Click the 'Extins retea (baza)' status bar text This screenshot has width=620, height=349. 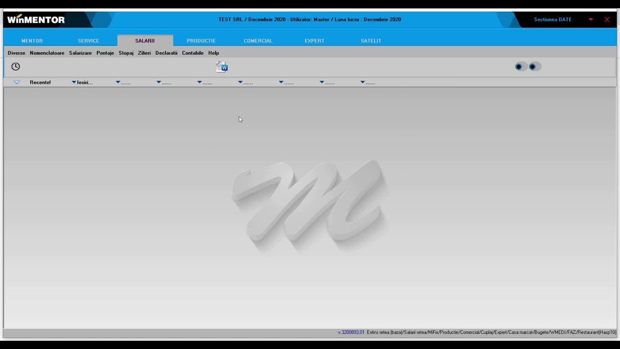coord(385,333)
